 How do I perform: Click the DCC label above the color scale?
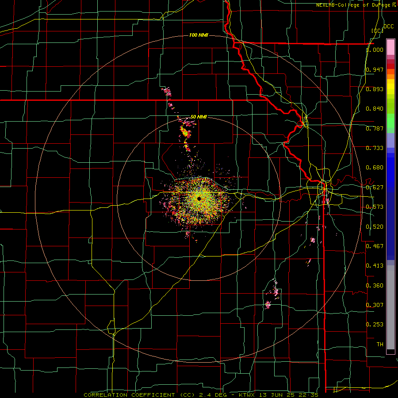click(x=388, y=27)
